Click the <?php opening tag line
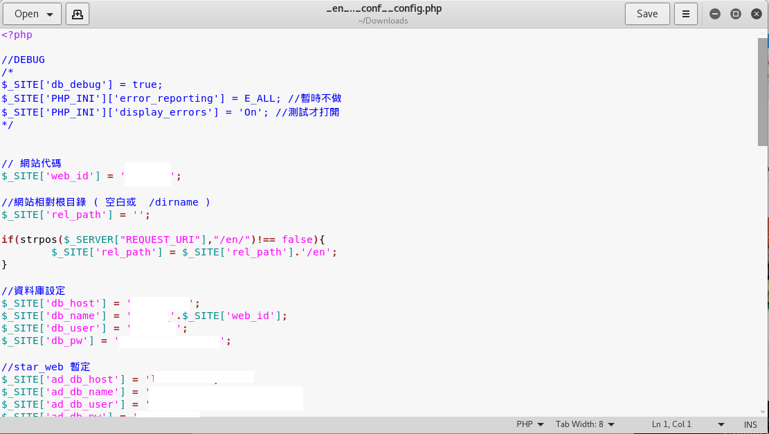769x434 pixels. pyautogui.click(x=17, y=35)
